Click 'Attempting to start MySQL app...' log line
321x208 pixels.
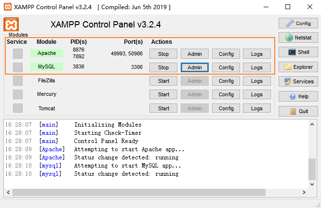click(x=128, y=166)
